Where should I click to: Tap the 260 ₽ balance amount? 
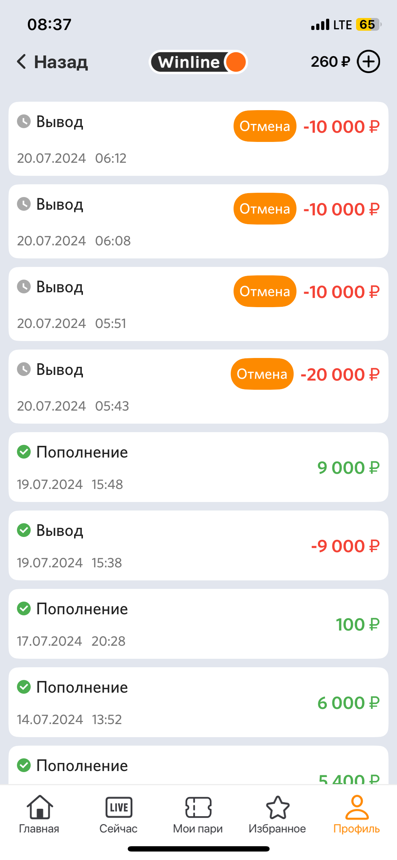tap(330, 62)
